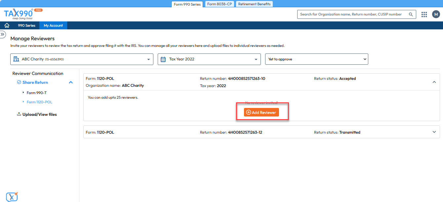Switch to Form 8038-CP tab

(x=220, y=4)
